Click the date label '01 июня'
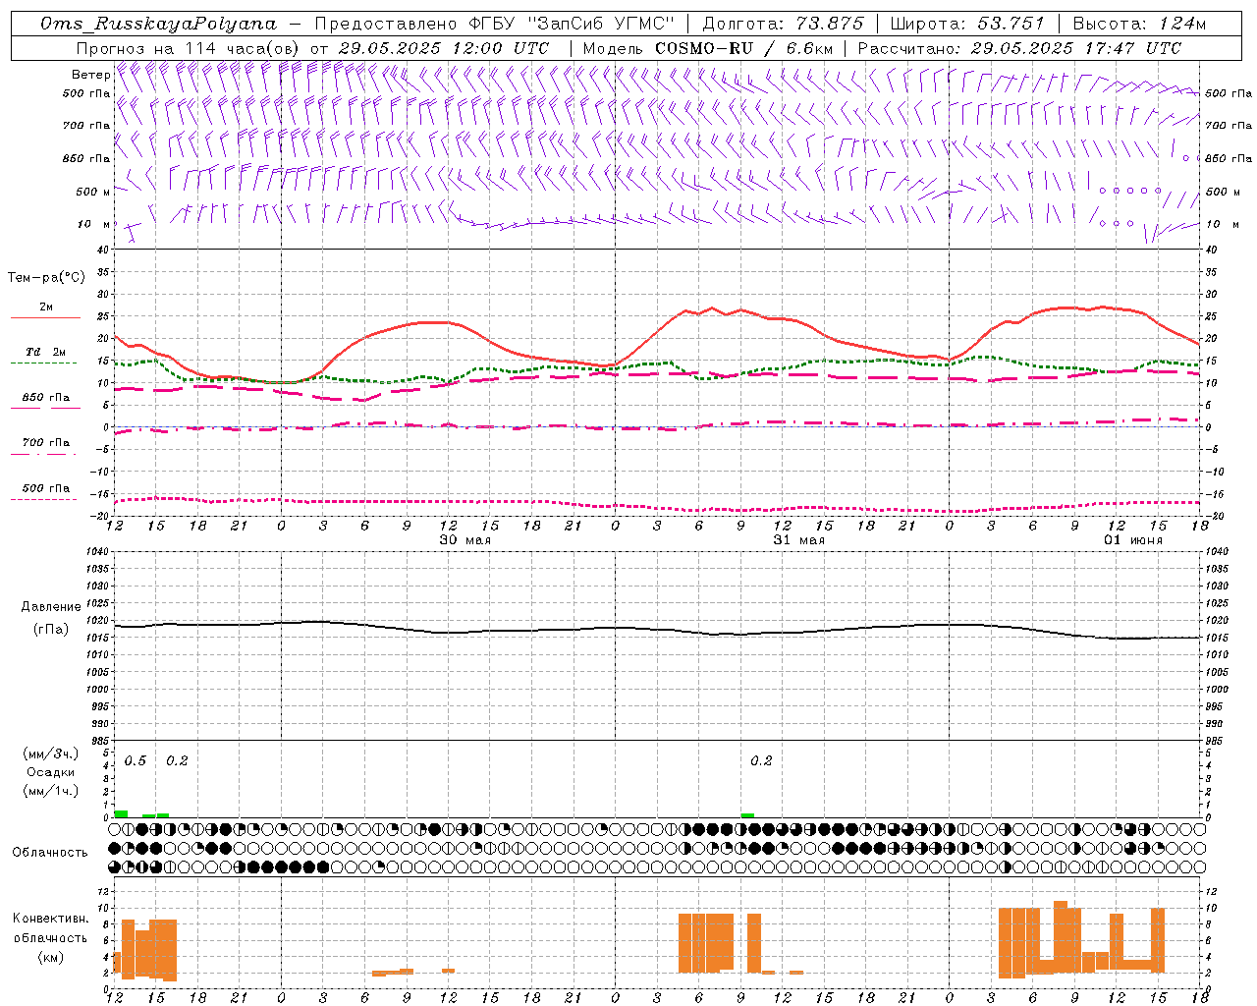Image resolution: width=1257 pixels, height=1006 pixels. pos(1133,539)
